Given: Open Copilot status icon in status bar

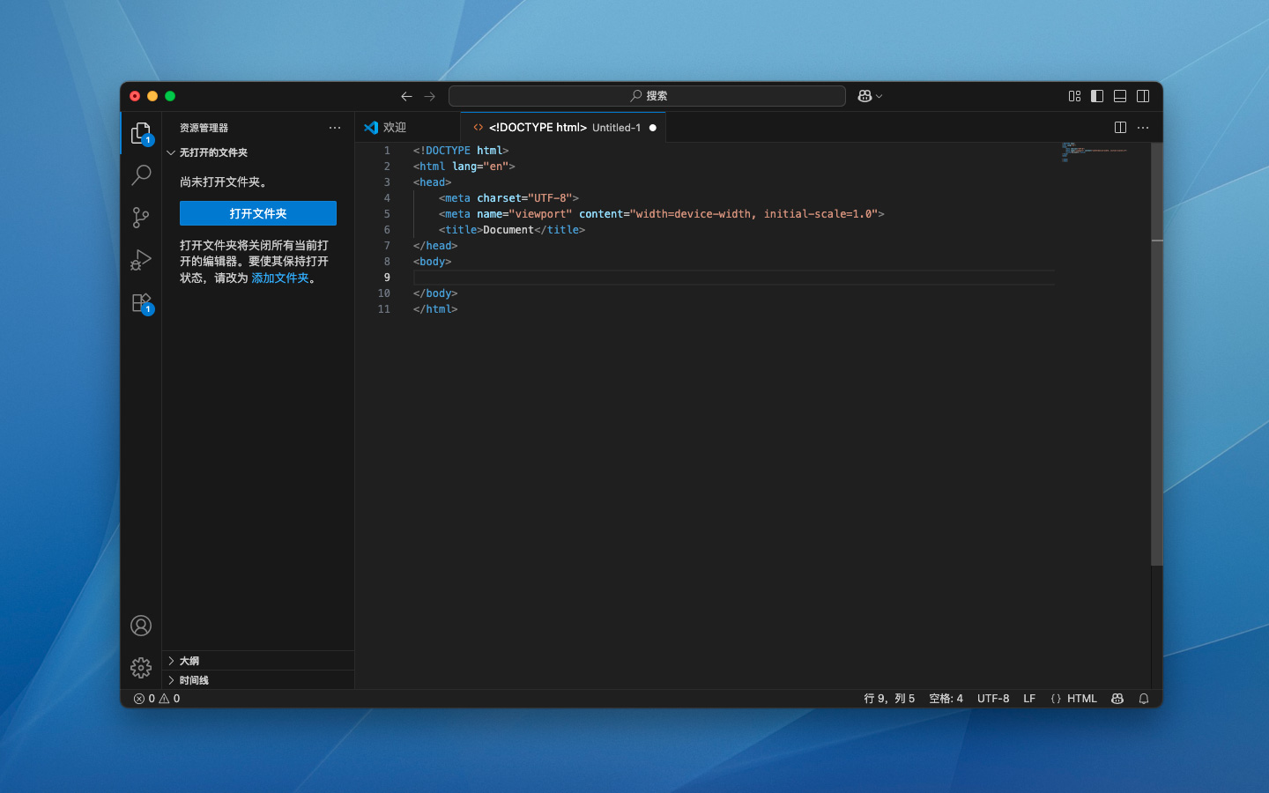Looking at the screenshot, I should click(x=1117, y=699).
